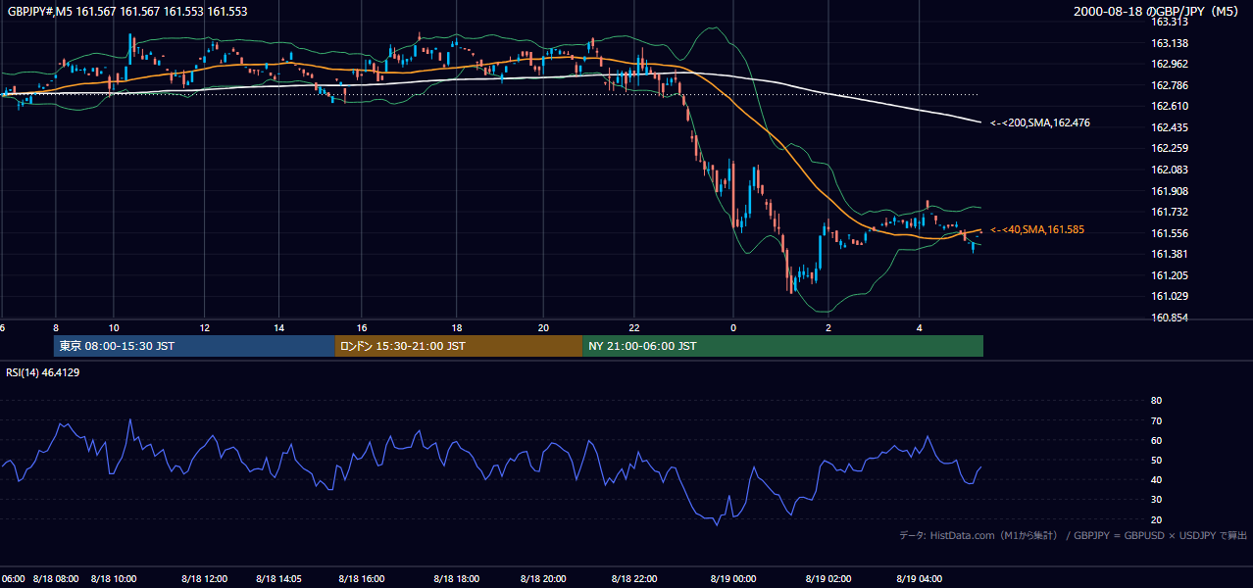1253x588 pixels.
Task: Select the 200 SMA 162.476 label
Action: pos(1040,123)
